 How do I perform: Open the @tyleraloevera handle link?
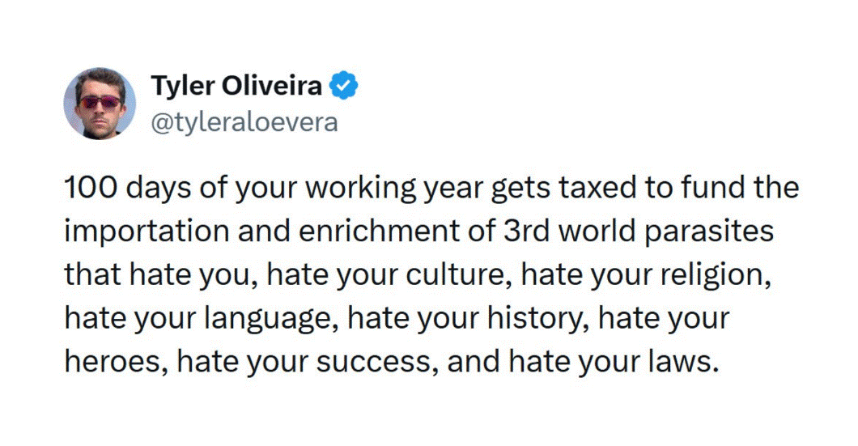tap(244, 123)
